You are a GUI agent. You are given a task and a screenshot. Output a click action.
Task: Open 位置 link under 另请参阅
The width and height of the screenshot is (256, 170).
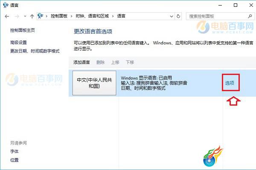tap(15, 160)
